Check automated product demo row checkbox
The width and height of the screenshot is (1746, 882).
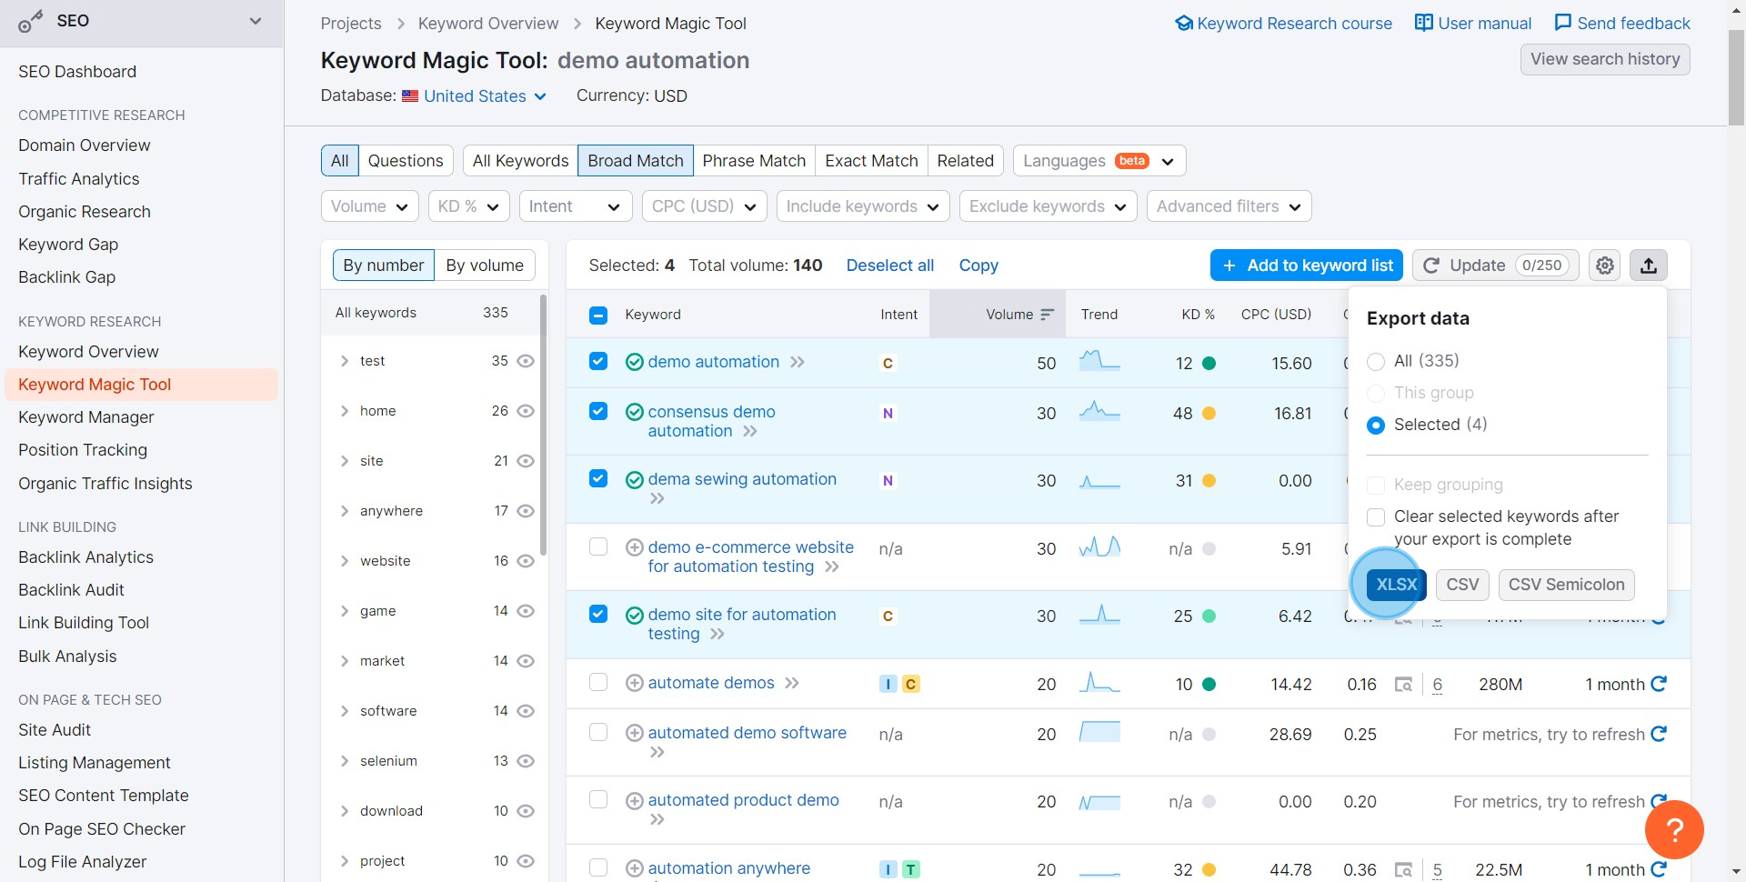coord(598,799)
